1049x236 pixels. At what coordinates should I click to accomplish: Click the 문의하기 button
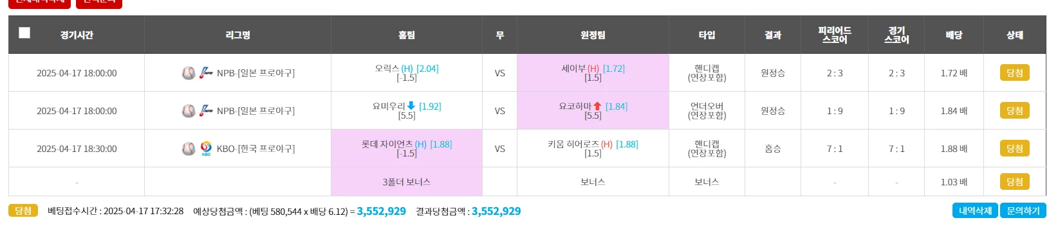1023,210
